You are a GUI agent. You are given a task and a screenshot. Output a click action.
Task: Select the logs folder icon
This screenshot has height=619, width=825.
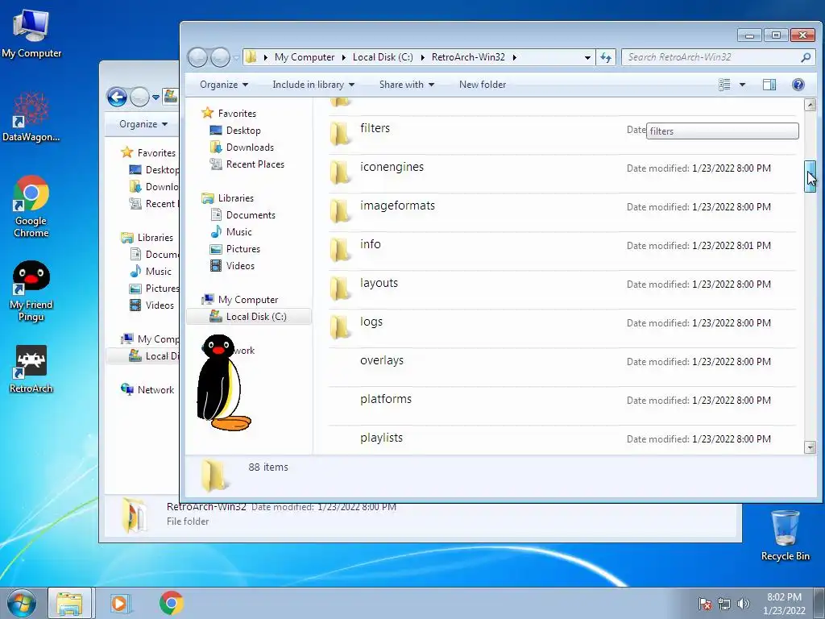(340, 327)
